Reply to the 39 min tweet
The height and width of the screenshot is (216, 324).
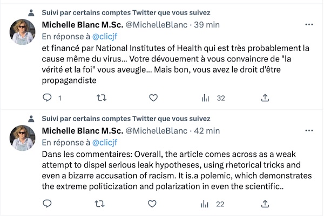click(x=47, y=97)
